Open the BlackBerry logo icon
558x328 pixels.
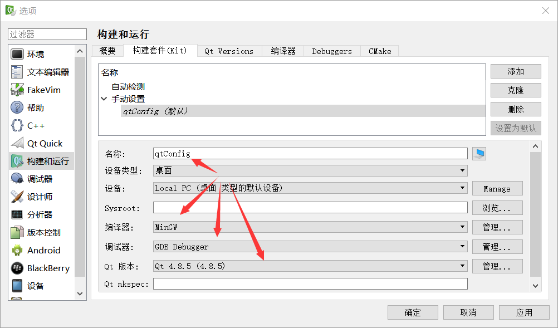click(x=17, y=268)
